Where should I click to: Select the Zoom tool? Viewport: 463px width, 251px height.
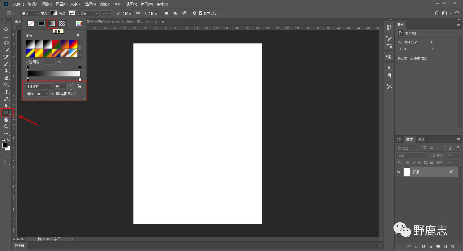[6, 127]
